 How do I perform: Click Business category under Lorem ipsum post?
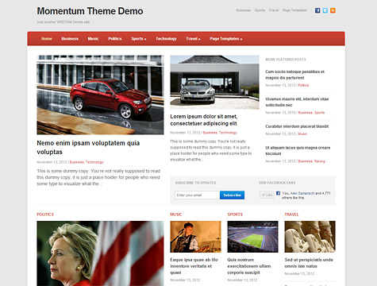click(x=210, y=133)
